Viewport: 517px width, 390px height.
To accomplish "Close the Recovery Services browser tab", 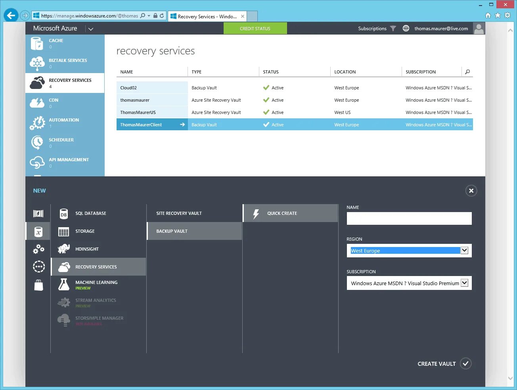I will click(x=242, y=16).
